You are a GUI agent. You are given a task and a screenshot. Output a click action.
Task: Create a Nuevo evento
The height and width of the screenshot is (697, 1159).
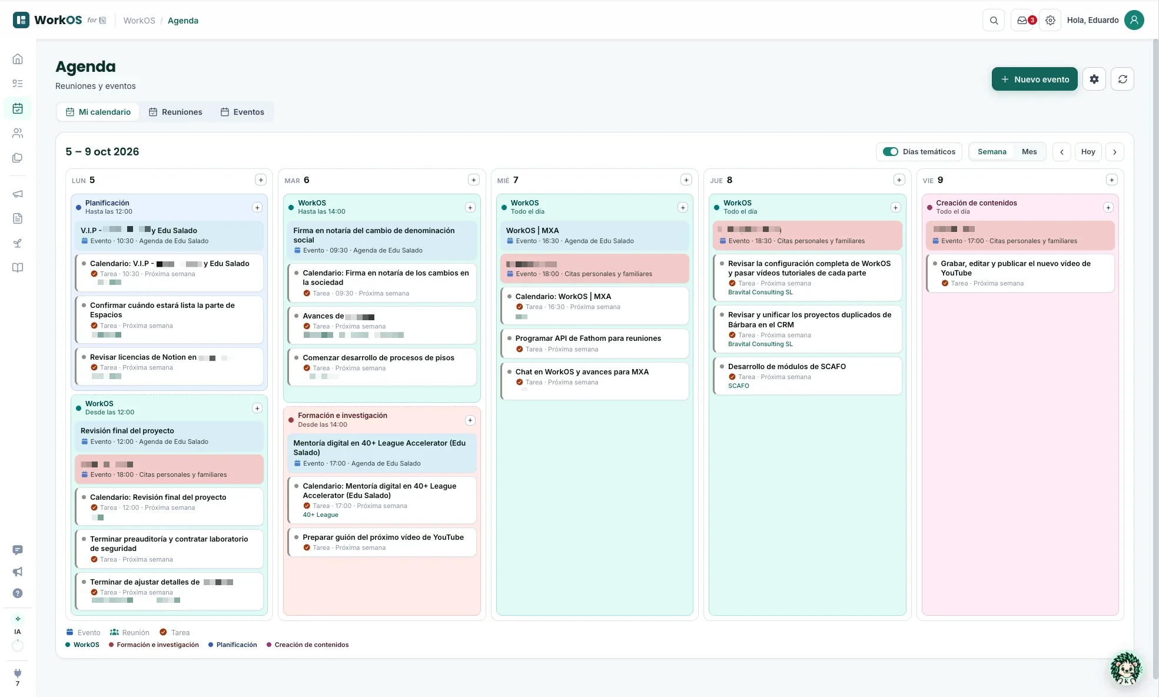[x=1035, y=79]
